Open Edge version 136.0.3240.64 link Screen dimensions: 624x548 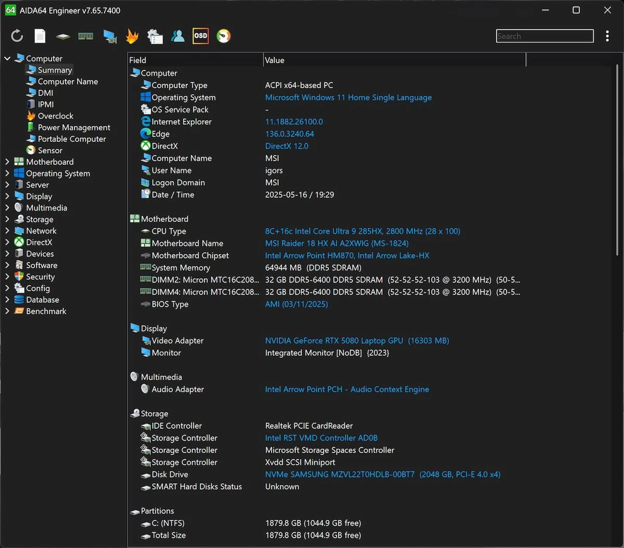[289, 134]
